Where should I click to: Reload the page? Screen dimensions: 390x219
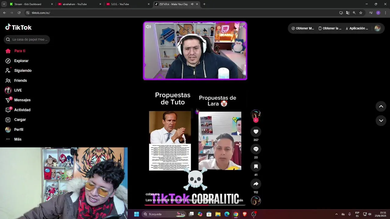19,13
